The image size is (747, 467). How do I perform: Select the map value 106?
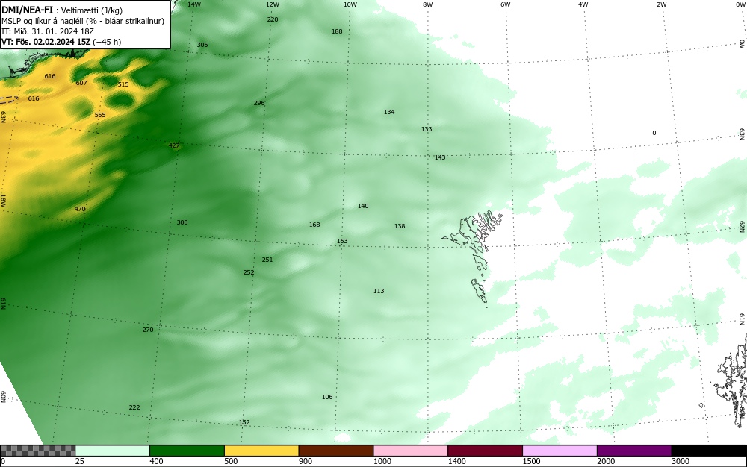327,397
